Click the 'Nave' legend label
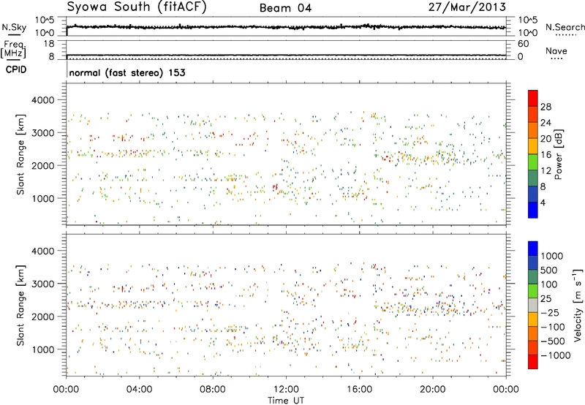This screenshot has width=585, height=405. (x=556, y=50)
